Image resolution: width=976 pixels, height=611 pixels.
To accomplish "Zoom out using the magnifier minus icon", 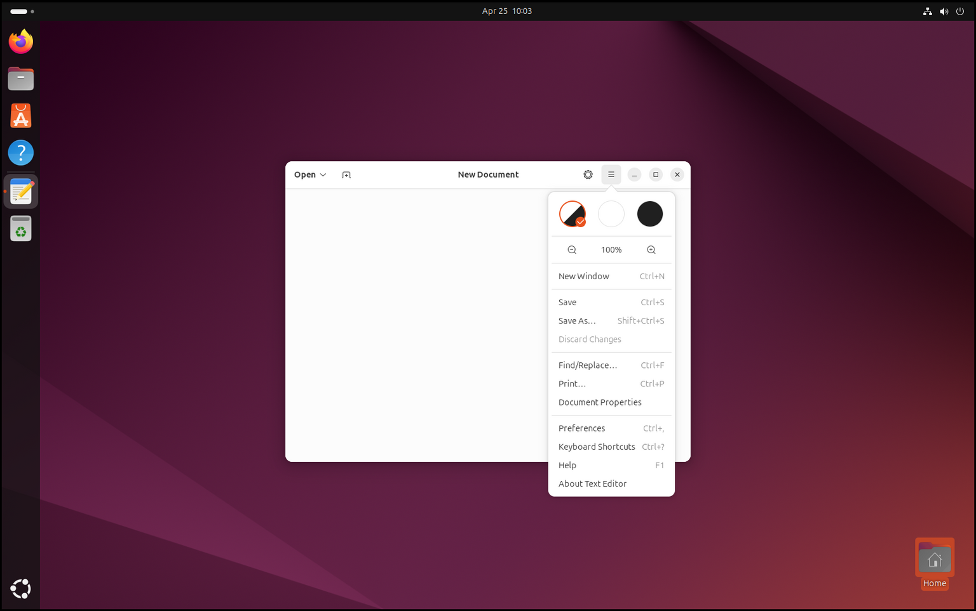I will point(571,249).
